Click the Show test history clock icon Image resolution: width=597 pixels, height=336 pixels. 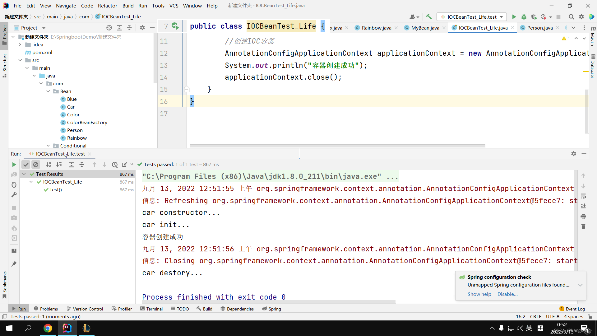click(115, 165)
